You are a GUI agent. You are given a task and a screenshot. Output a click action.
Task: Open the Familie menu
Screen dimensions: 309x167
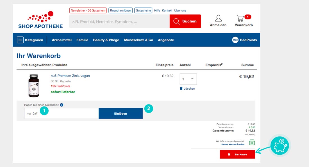(x=82, y=40)
